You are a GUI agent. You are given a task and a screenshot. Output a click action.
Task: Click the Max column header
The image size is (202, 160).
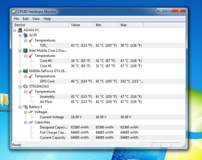pyautogui.click(x=131, y=25)
